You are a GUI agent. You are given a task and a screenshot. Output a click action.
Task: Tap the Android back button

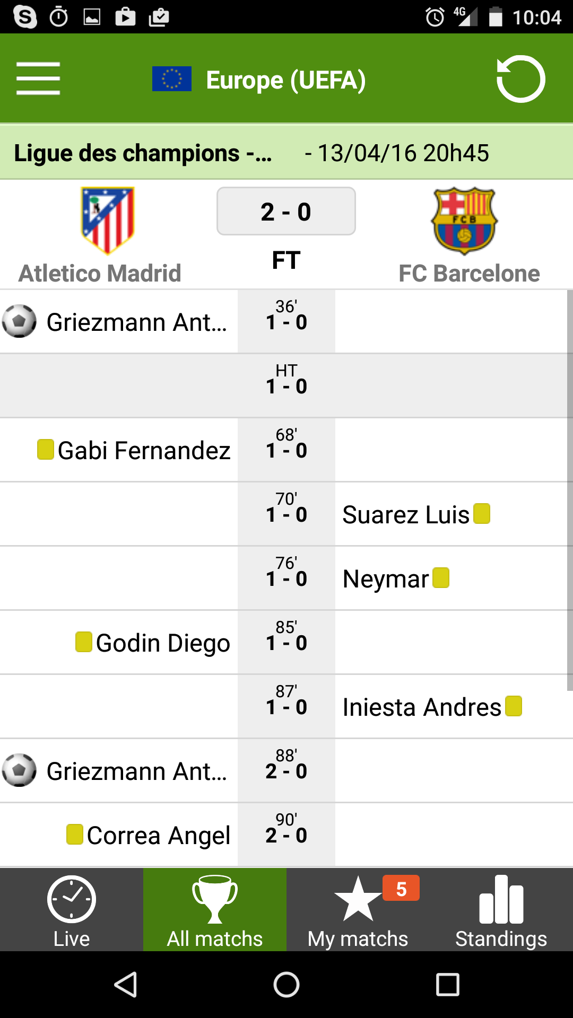pyautogui.click(x=126, y=985)
